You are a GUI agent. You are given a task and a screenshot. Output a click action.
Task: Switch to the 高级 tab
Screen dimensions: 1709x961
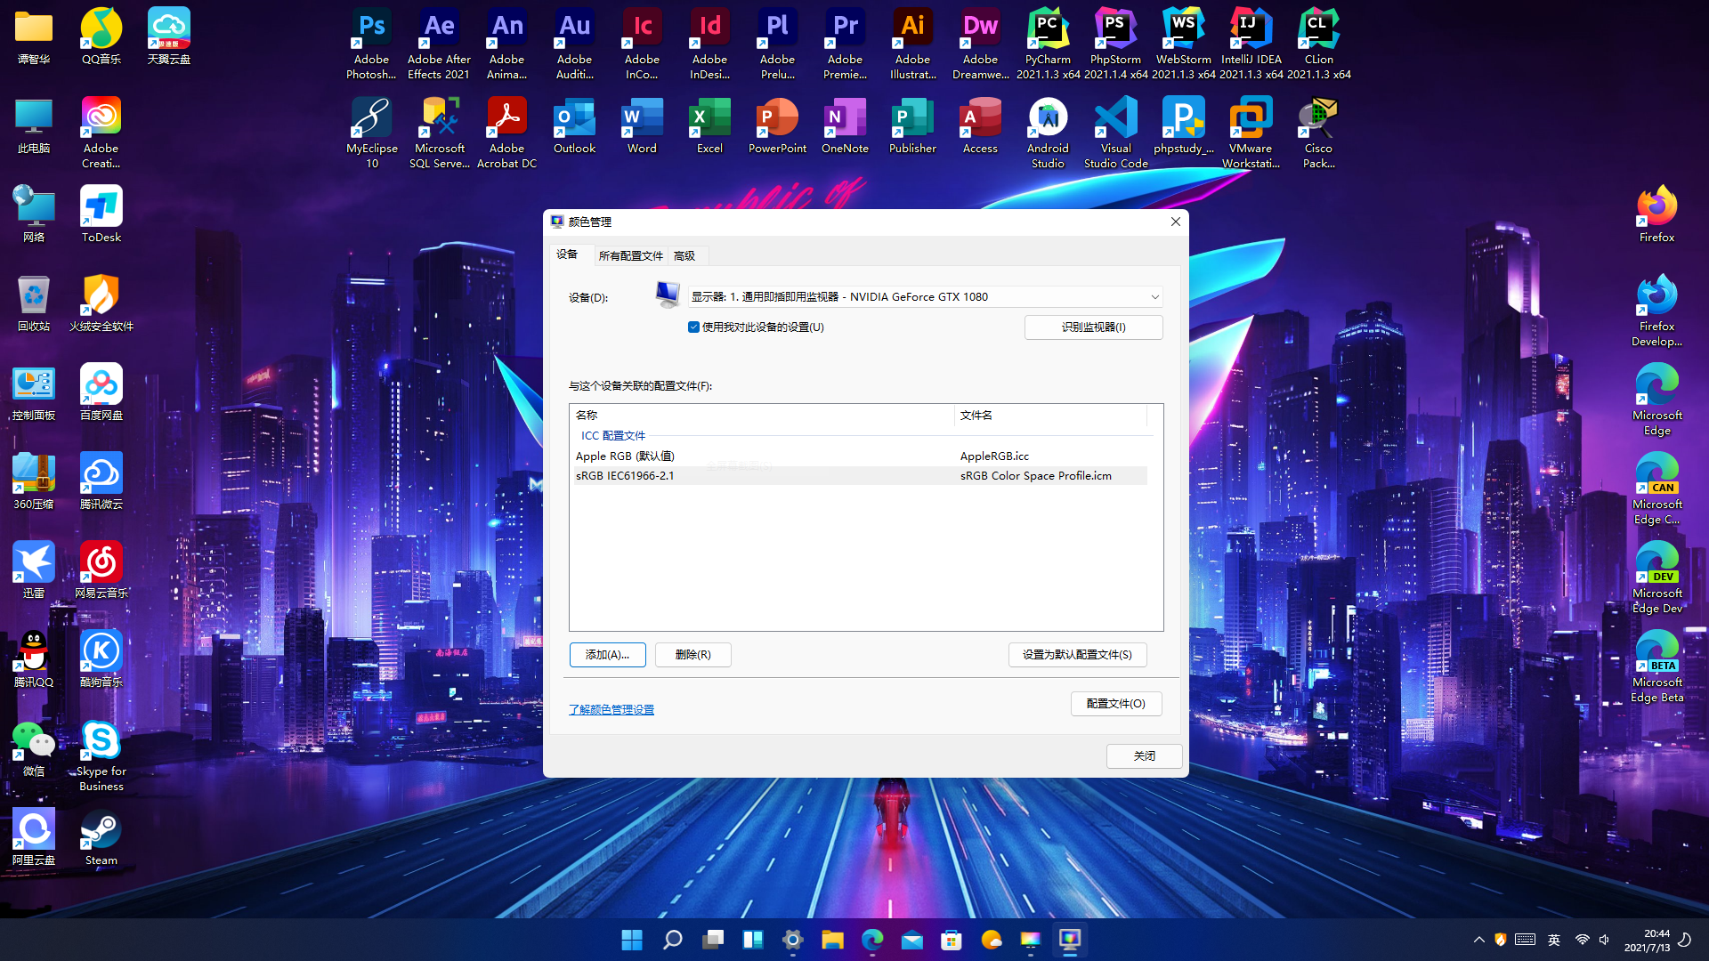(684, 256)
